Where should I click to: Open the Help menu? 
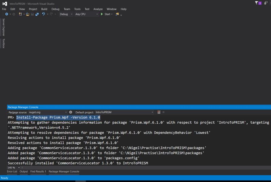(x=123, y=9)
